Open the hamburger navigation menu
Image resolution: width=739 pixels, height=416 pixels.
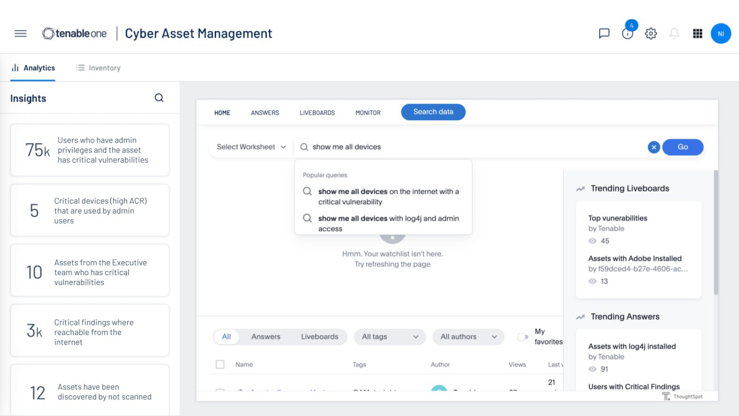(x=20, y=34)
